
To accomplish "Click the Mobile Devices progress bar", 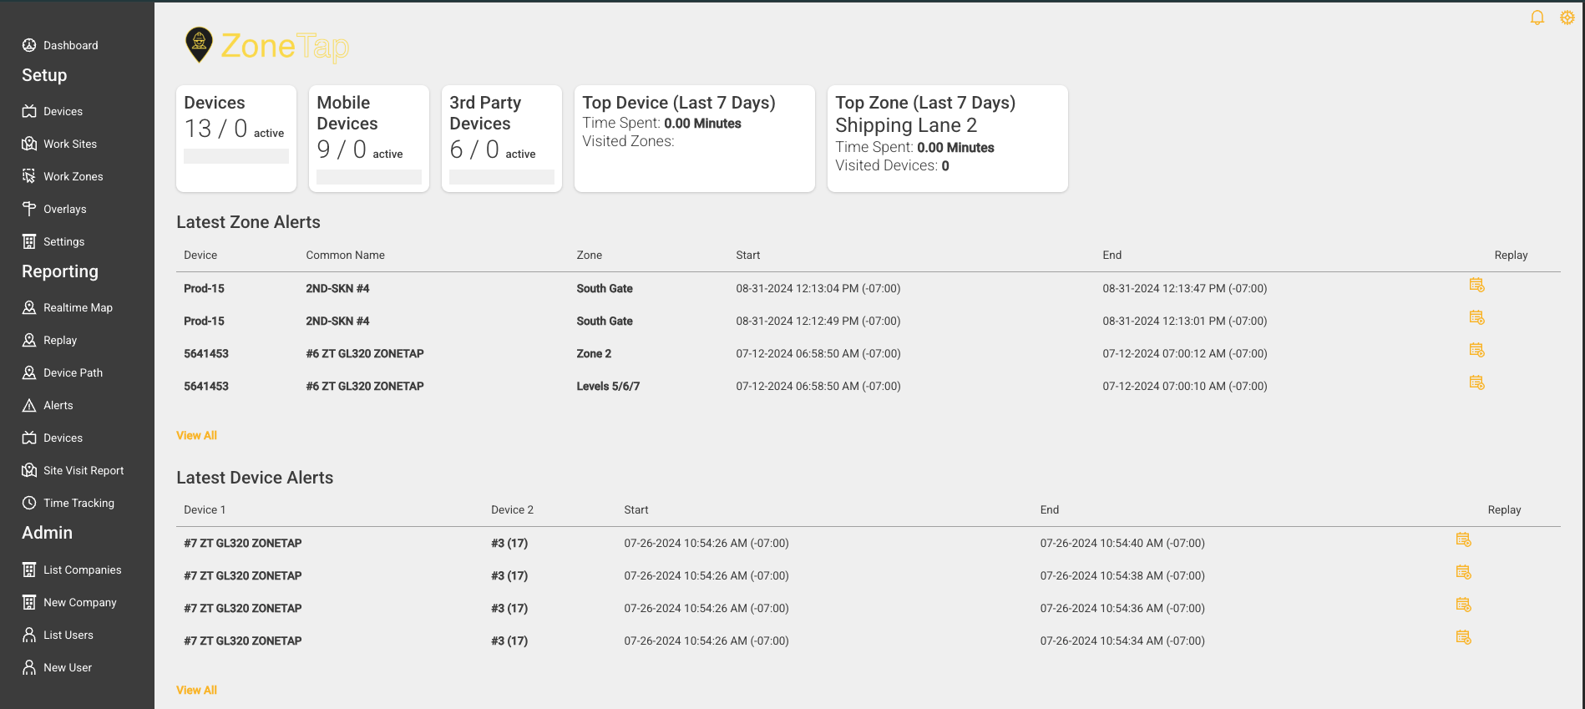I will tap(369, 177).
